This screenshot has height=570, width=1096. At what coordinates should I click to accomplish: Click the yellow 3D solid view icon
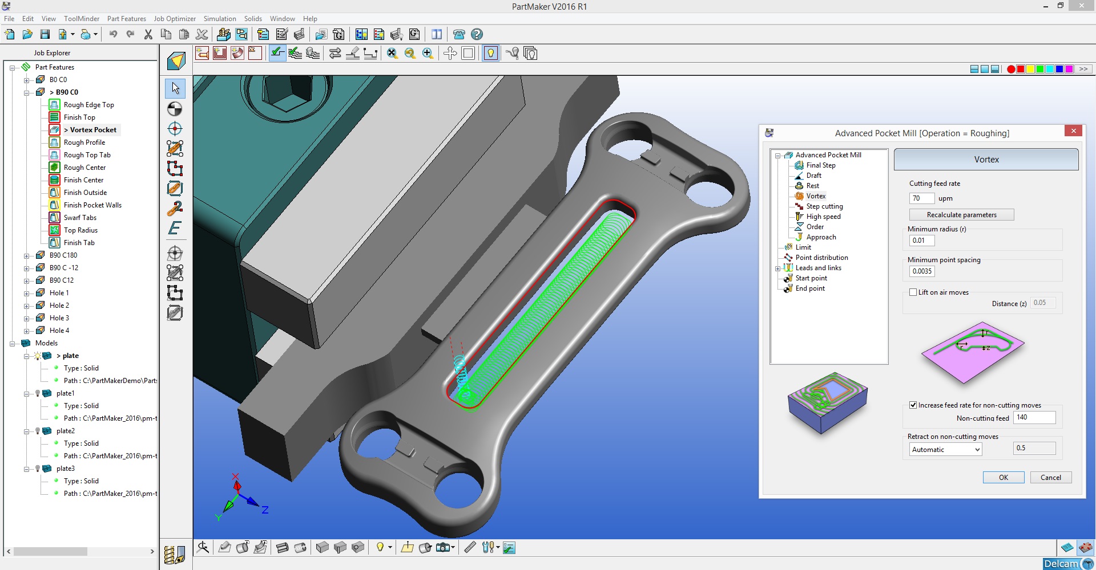tap(176, 61)
